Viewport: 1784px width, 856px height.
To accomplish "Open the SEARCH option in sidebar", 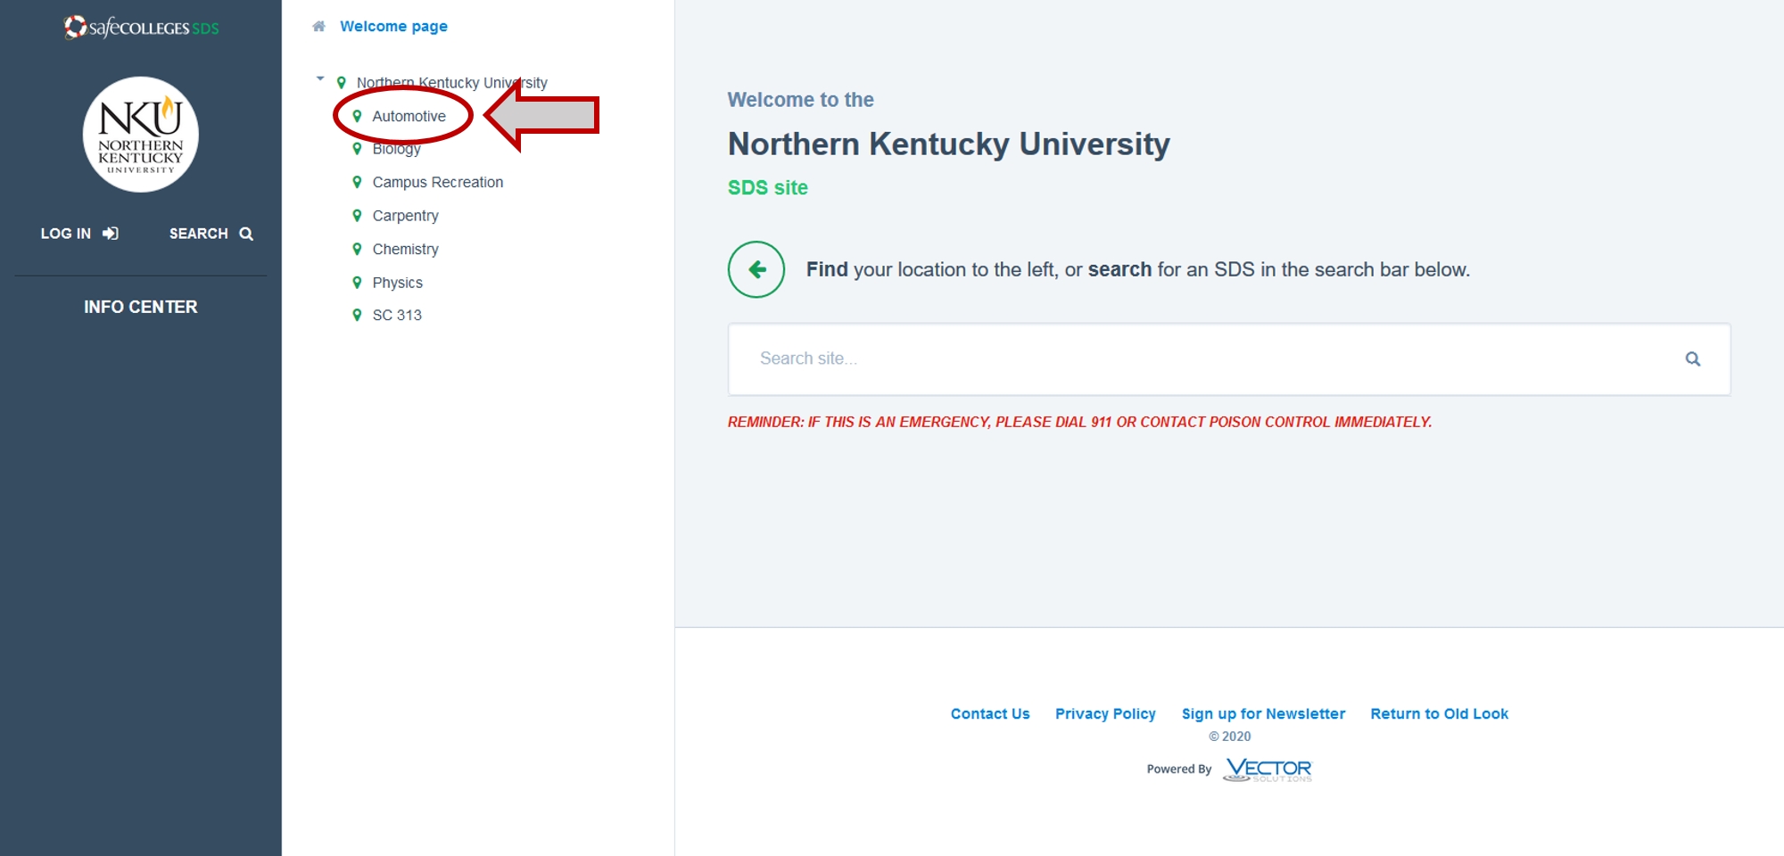I will 211,234.
